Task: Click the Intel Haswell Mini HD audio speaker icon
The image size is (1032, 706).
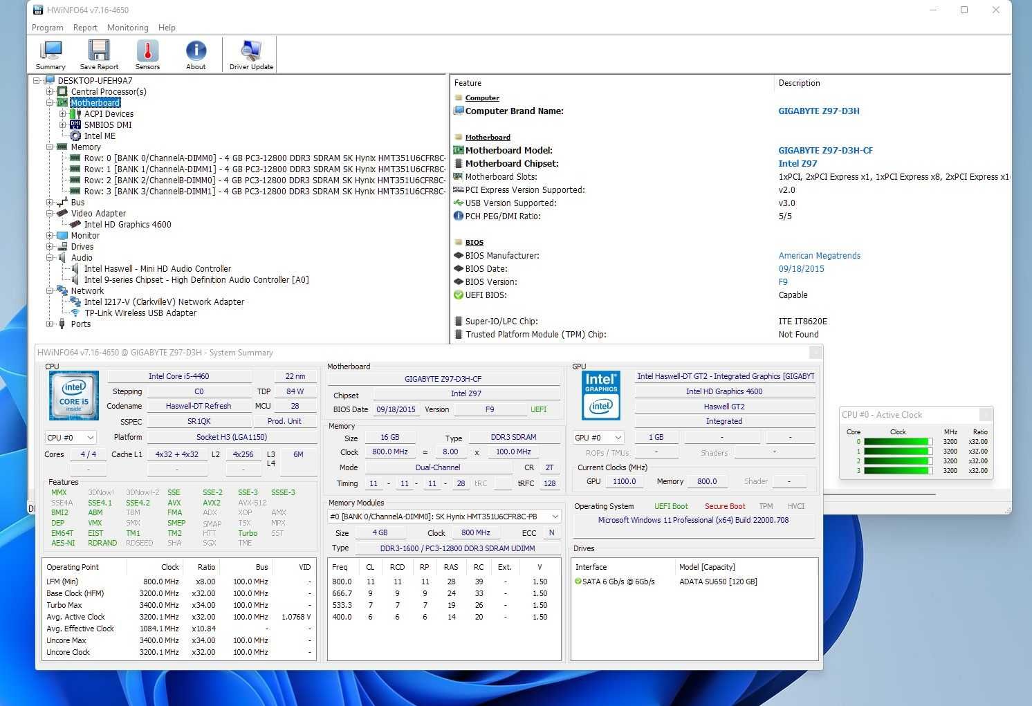Action: (x=75, y=269)
